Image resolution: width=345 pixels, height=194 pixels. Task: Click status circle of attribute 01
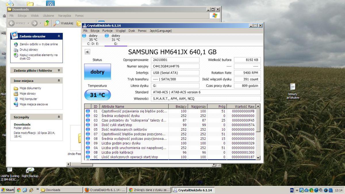pos(88,111)
